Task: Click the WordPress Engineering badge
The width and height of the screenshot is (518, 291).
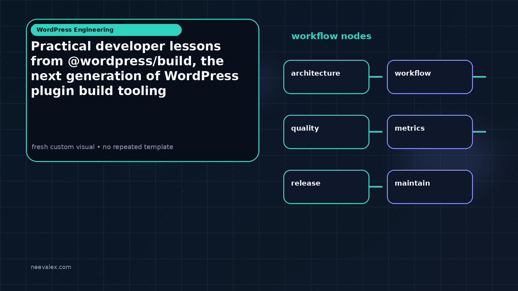Action: pyautogui.click(x=106, y=30)
